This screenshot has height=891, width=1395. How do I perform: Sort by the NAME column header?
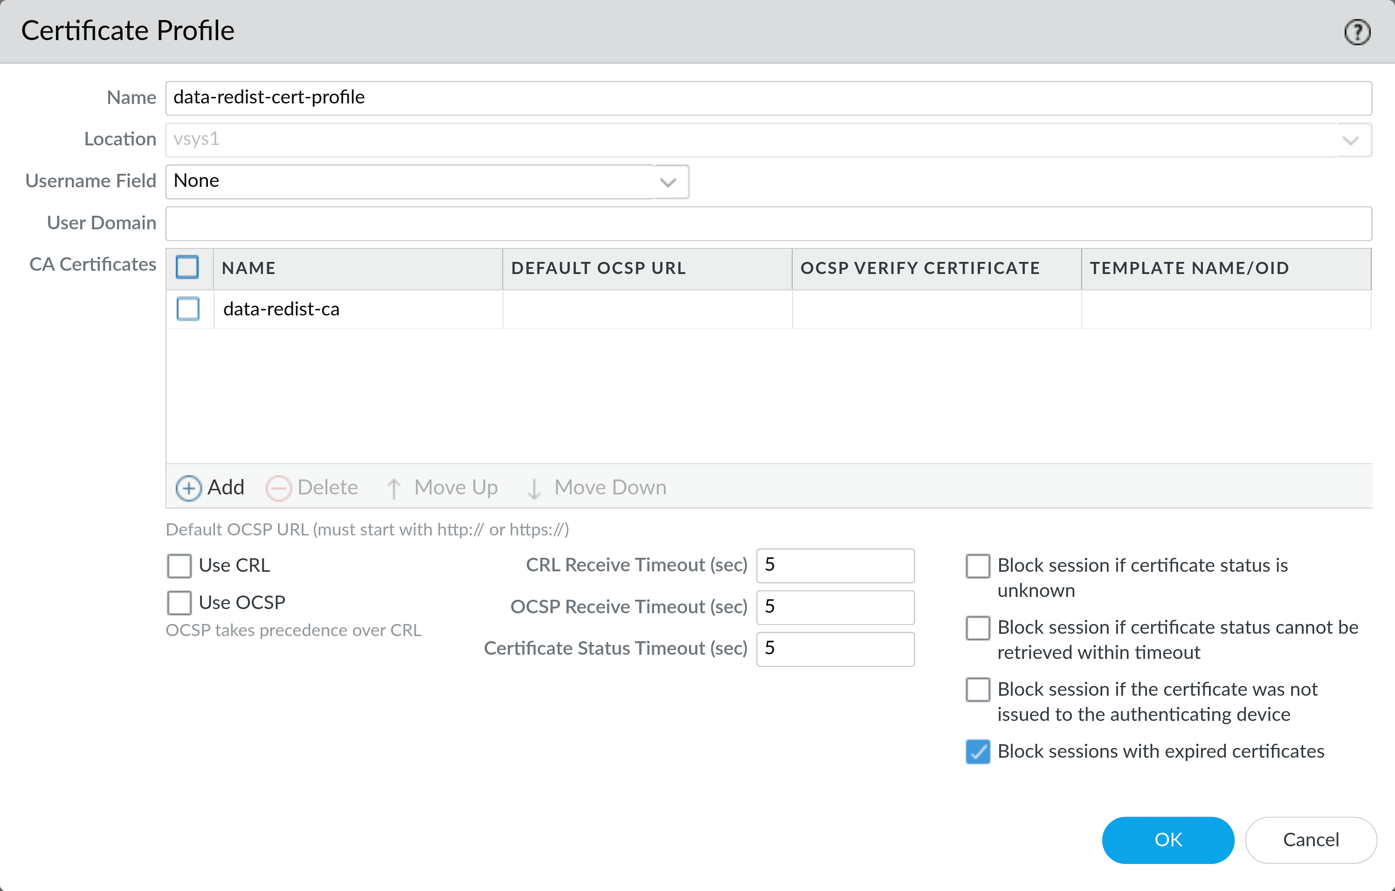(248, 267)
